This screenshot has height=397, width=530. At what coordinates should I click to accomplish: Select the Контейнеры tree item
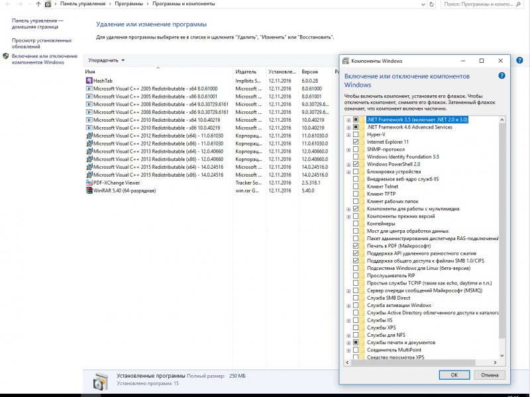[x=380, y=224]
